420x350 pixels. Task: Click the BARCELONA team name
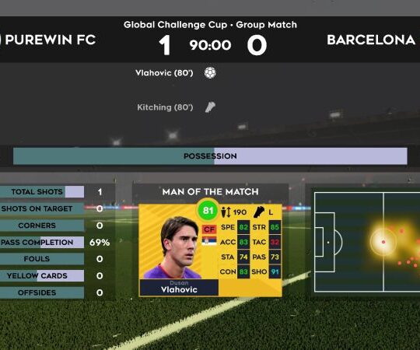371,40
